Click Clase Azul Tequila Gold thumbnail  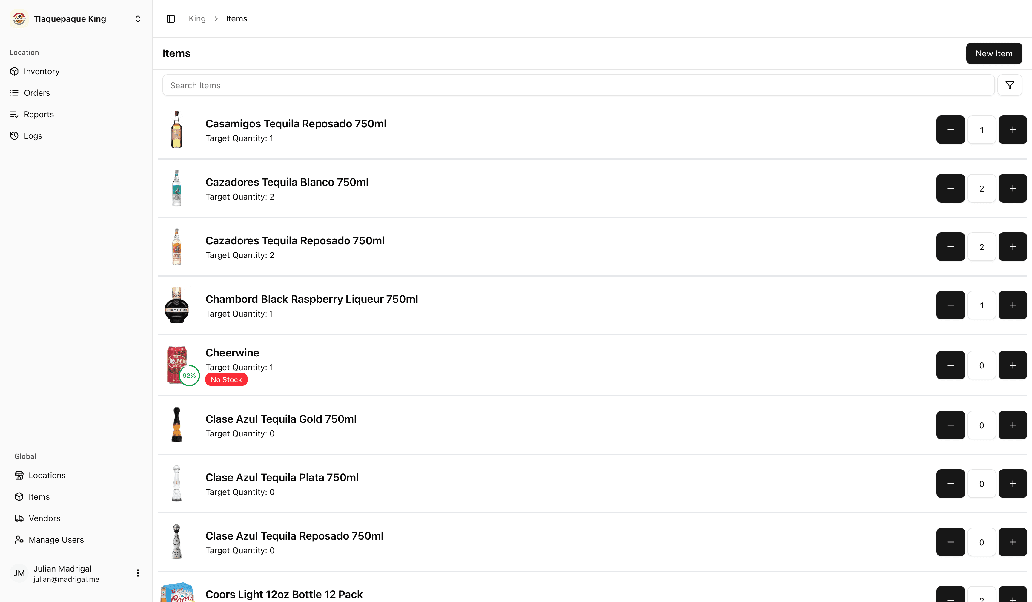pyautogui.click(x=176, y=425)
